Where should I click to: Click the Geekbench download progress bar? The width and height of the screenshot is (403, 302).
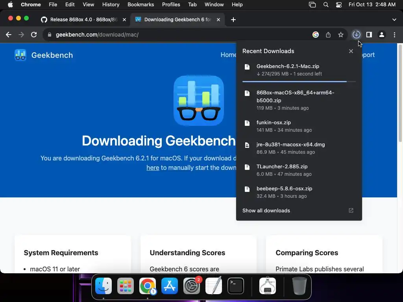click(299, 82)
